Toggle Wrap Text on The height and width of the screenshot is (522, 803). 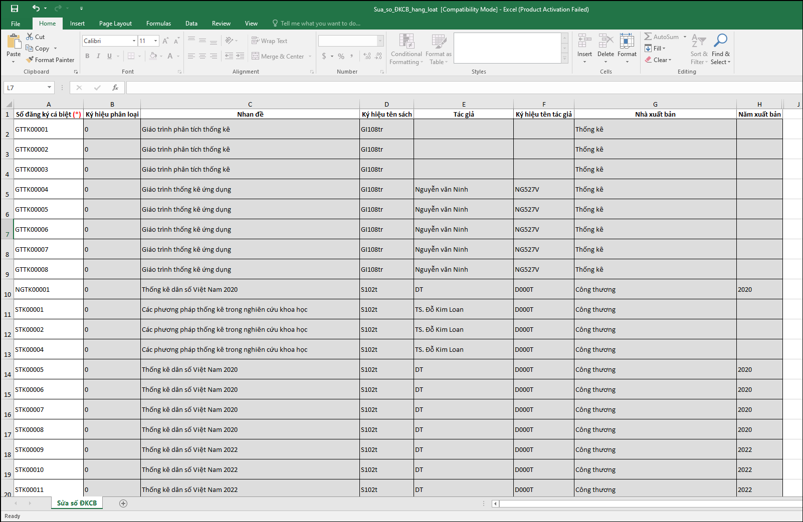[270, 41]
